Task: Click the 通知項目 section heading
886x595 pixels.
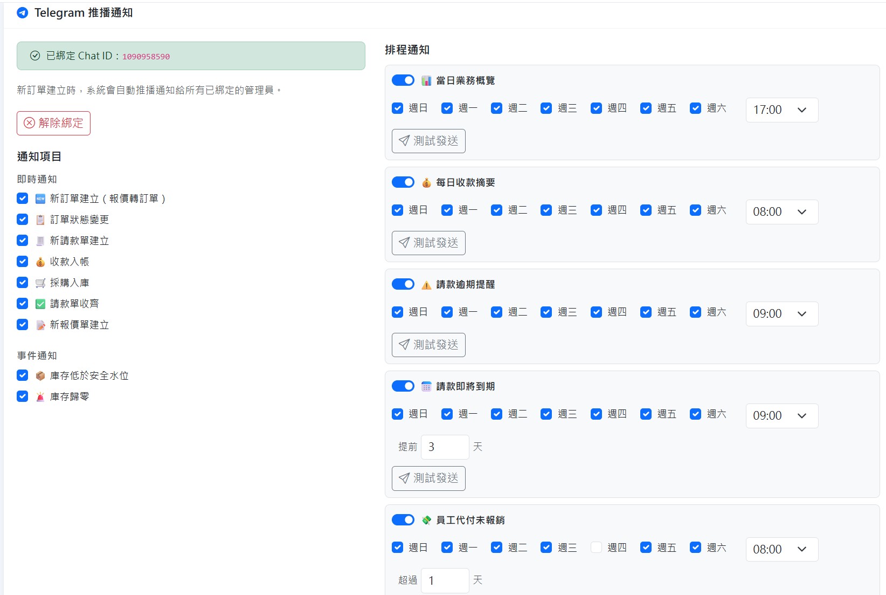Action: point(39,156)
